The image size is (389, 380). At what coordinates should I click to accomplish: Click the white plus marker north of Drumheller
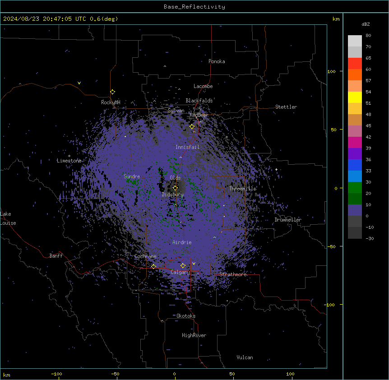276,169
